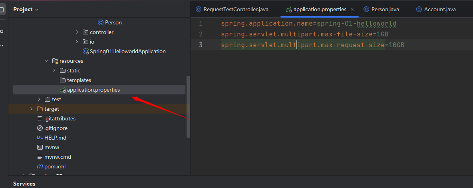
Task: Click the 10GB value on line 3
Action: coord(396,45)
